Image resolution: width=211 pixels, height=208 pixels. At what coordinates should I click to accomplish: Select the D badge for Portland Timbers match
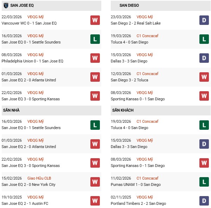[x=204, y=200]
